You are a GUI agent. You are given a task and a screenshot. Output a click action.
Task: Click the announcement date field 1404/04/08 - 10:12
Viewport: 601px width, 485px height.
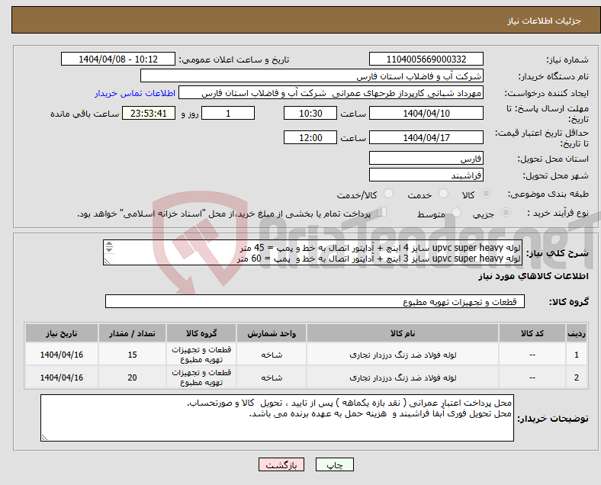118,59
